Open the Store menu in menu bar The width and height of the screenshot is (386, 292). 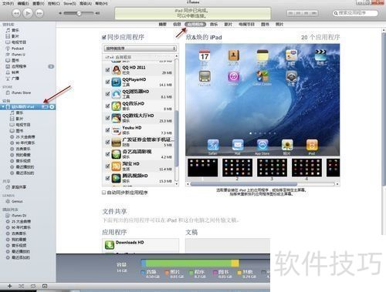69,3
